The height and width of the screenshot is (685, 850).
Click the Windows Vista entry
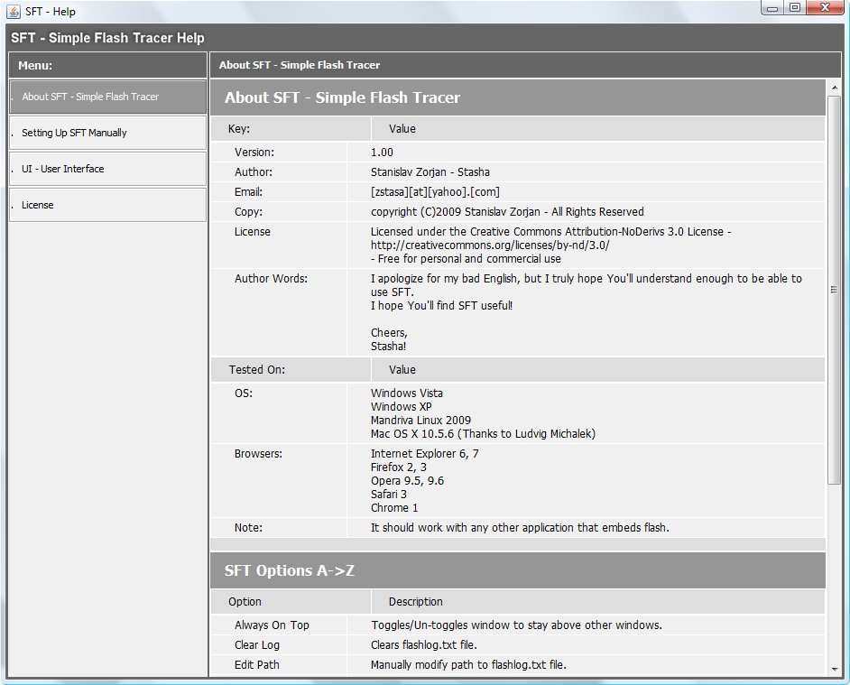tap(407, 393)
